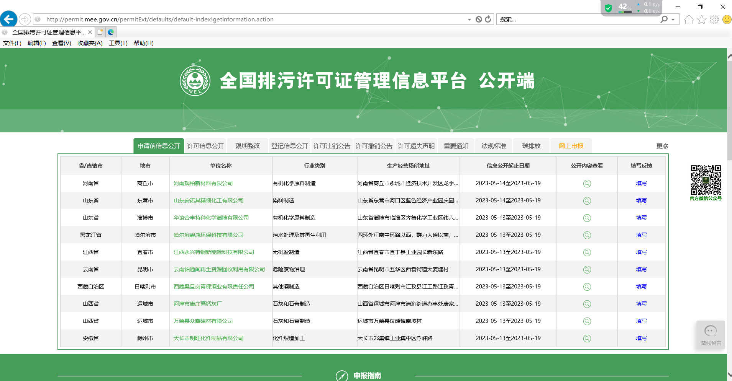Viewport: 732px width, 381px height.
Task: Switch to the 许可撤销公告 tab
Action: (374, 146)
